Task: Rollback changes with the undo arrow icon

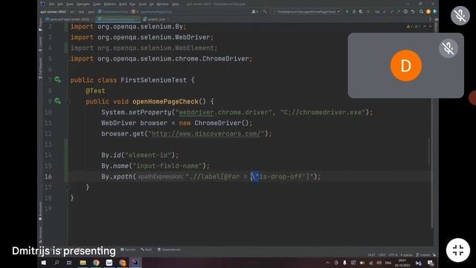Action: pyautogui.click(x=413, y=12)
